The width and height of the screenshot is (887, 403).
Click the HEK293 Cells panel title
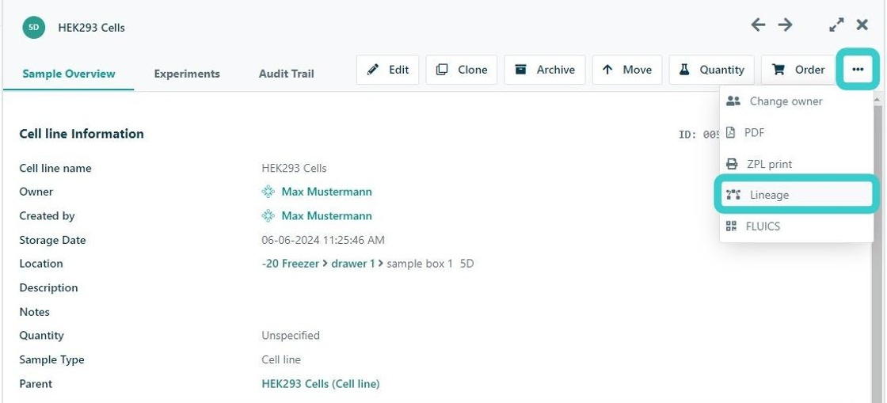(91, 28)
